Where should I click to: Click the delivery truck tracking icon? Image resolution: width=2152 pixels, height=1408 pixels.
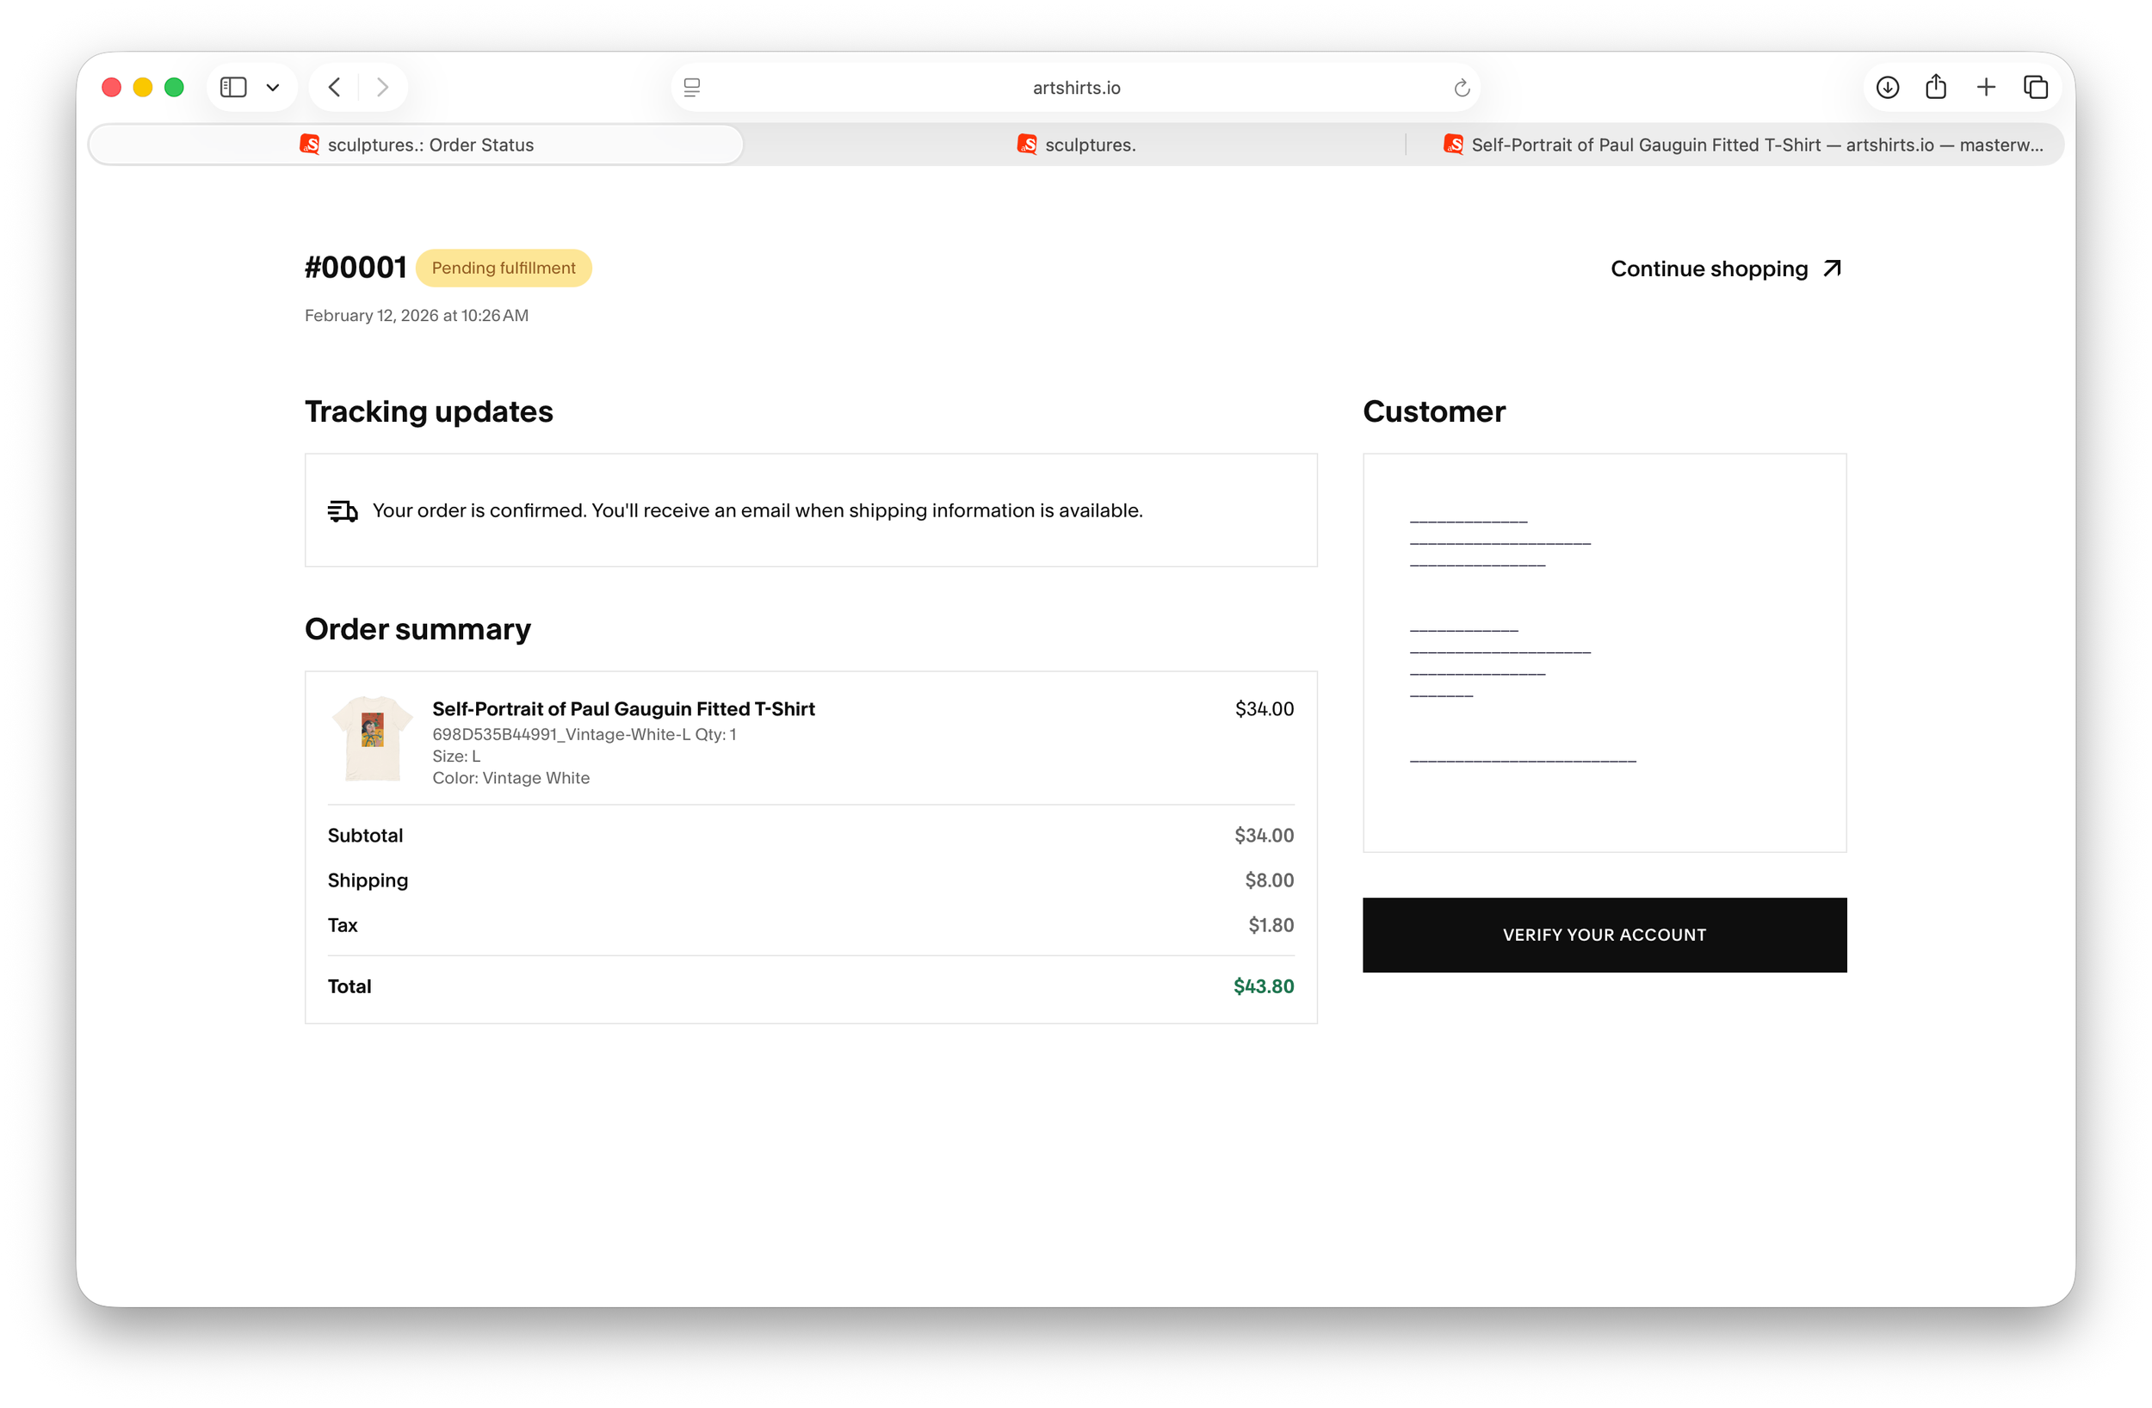coord(343,511)
